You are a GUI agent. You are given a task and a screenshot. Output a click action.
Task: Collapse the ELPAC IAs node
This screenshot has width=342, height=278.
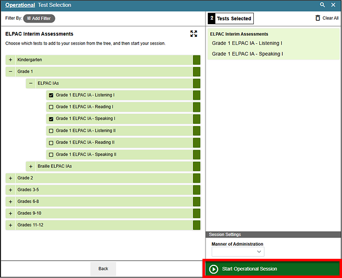coord(31,83)
